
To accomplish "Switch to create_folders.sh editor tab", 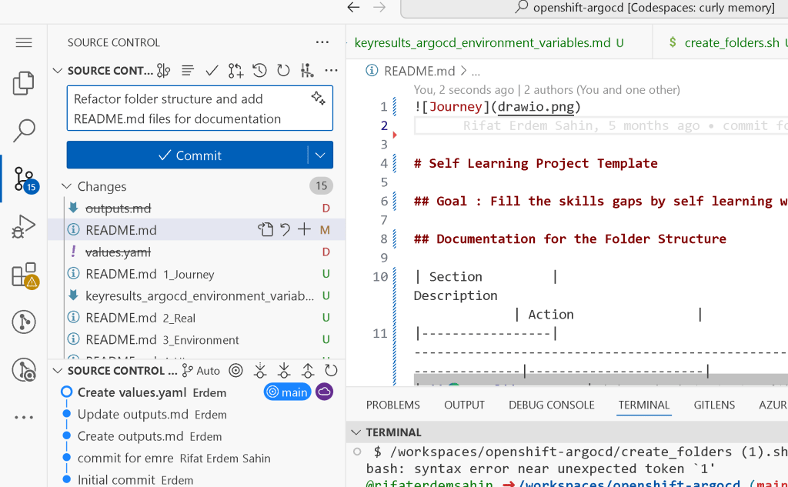I will 732,43.
